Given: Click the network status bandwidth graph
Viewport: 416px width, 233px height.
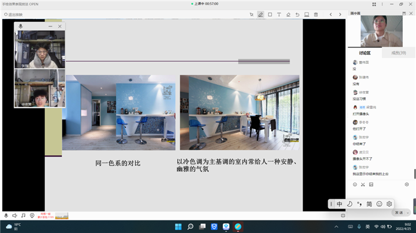Looking at the screenshot, I should 62,216.
